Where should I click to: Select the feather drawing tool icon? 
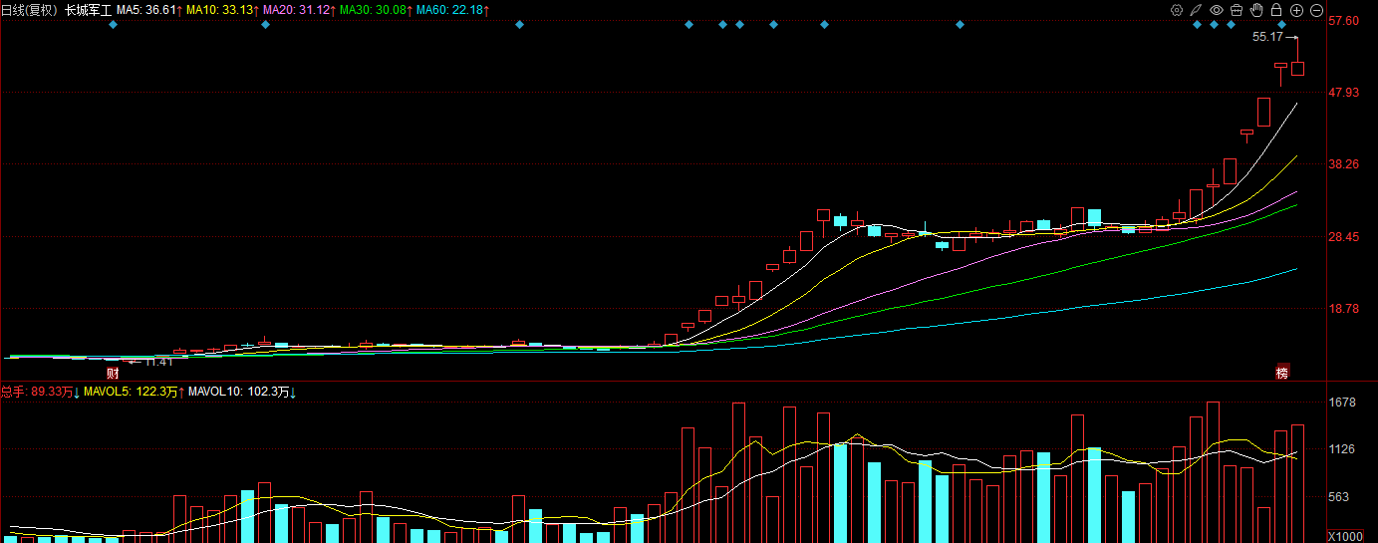[1196, 10]
